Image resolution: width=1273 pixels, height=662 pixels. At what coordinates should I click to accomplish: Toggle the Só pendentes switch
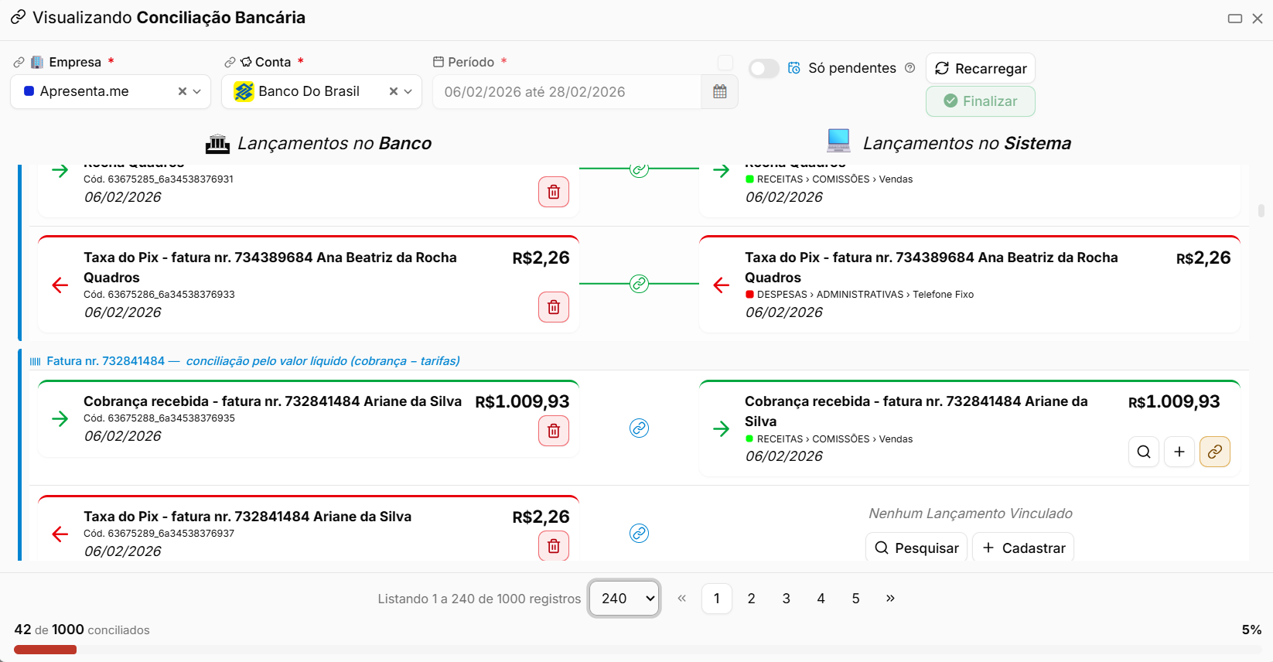click(x=764, y=69)
